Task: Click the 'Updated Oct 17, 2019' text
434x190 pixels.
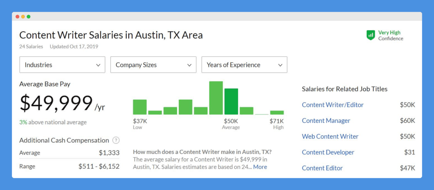Action: coord(74,47)
